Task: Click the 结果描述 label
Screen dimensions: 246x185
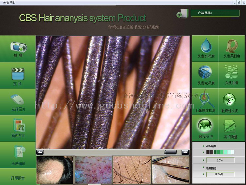Action: click(x=211, y=168)
